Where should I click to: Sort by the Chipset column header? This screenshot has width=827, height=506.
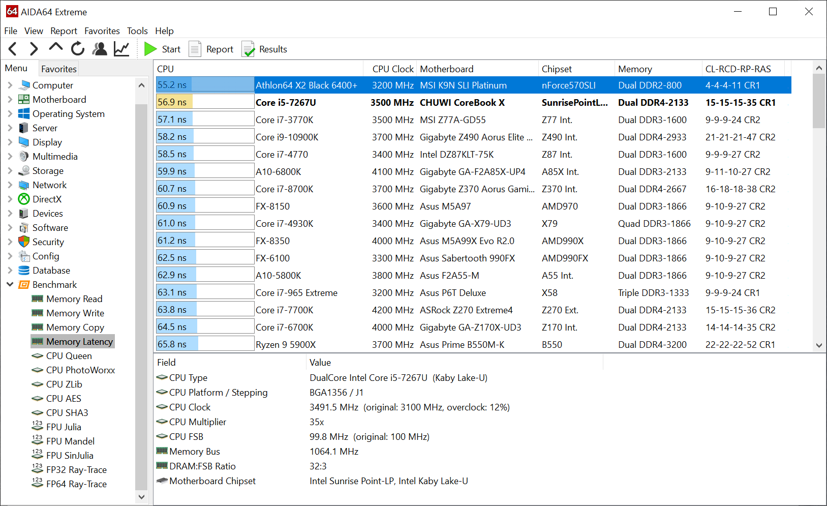577,69
